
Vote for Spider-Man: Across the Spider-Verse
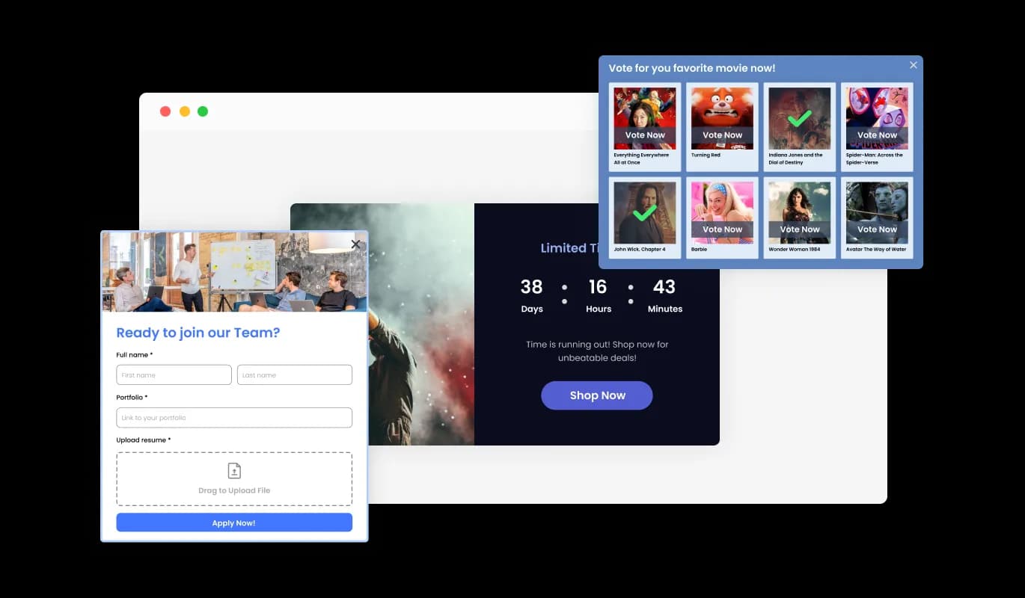[877, 135]
